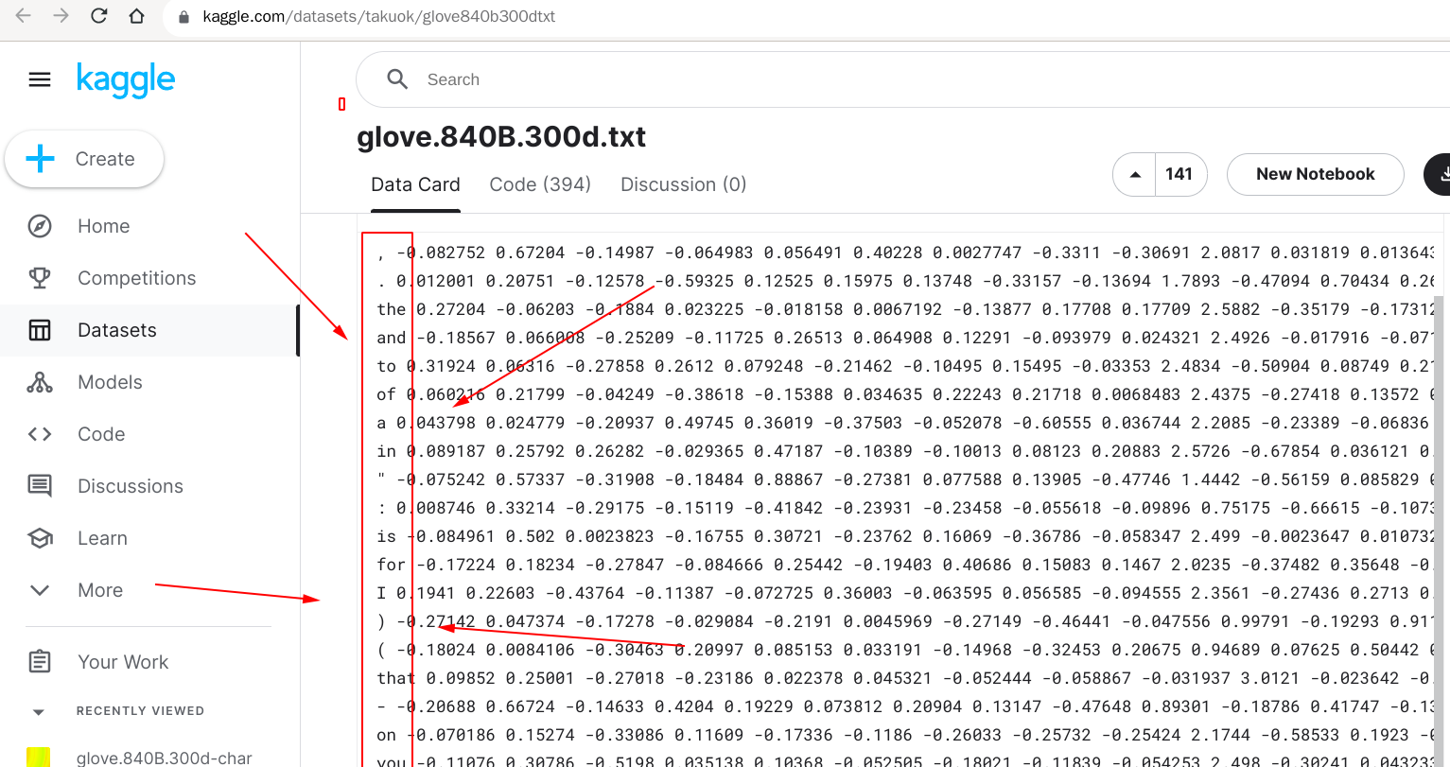Click the word 'for' at the start of its row
The image size is (1450, 767).
coord(391,565)
